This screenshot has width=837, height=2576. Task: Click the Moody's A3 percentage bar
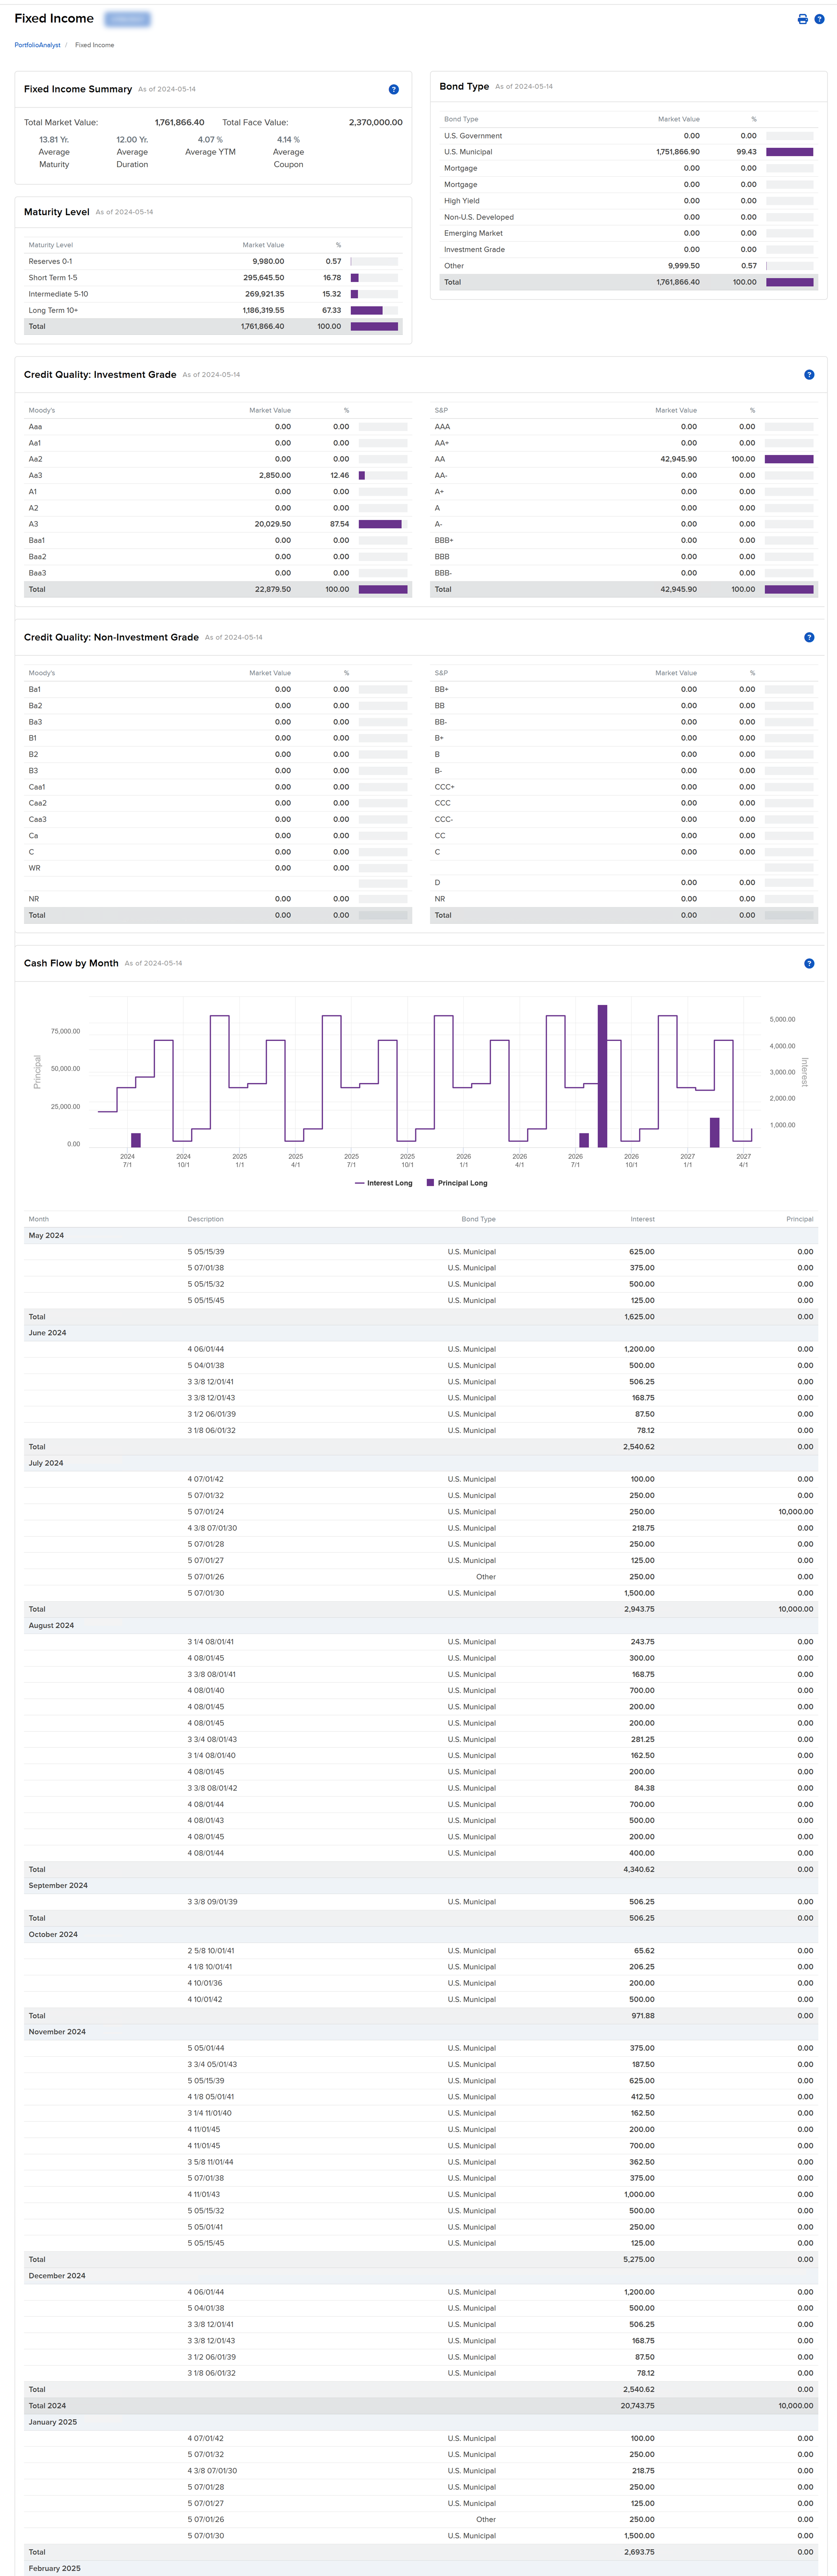pyautogui.click(x=383, y=524)
